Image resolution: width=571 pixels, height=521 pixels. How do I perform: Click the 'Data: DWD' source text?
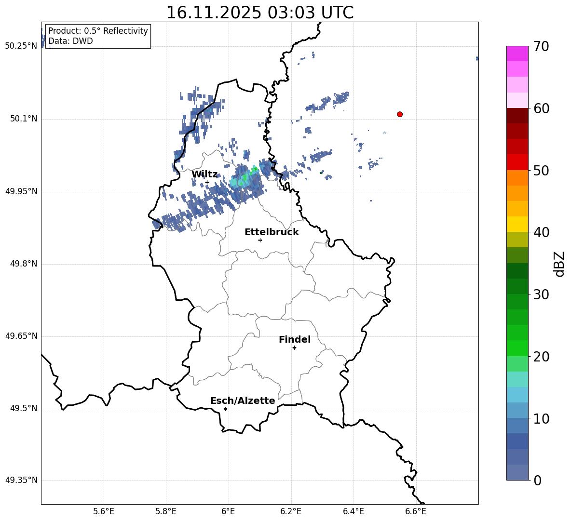(70, 41)
